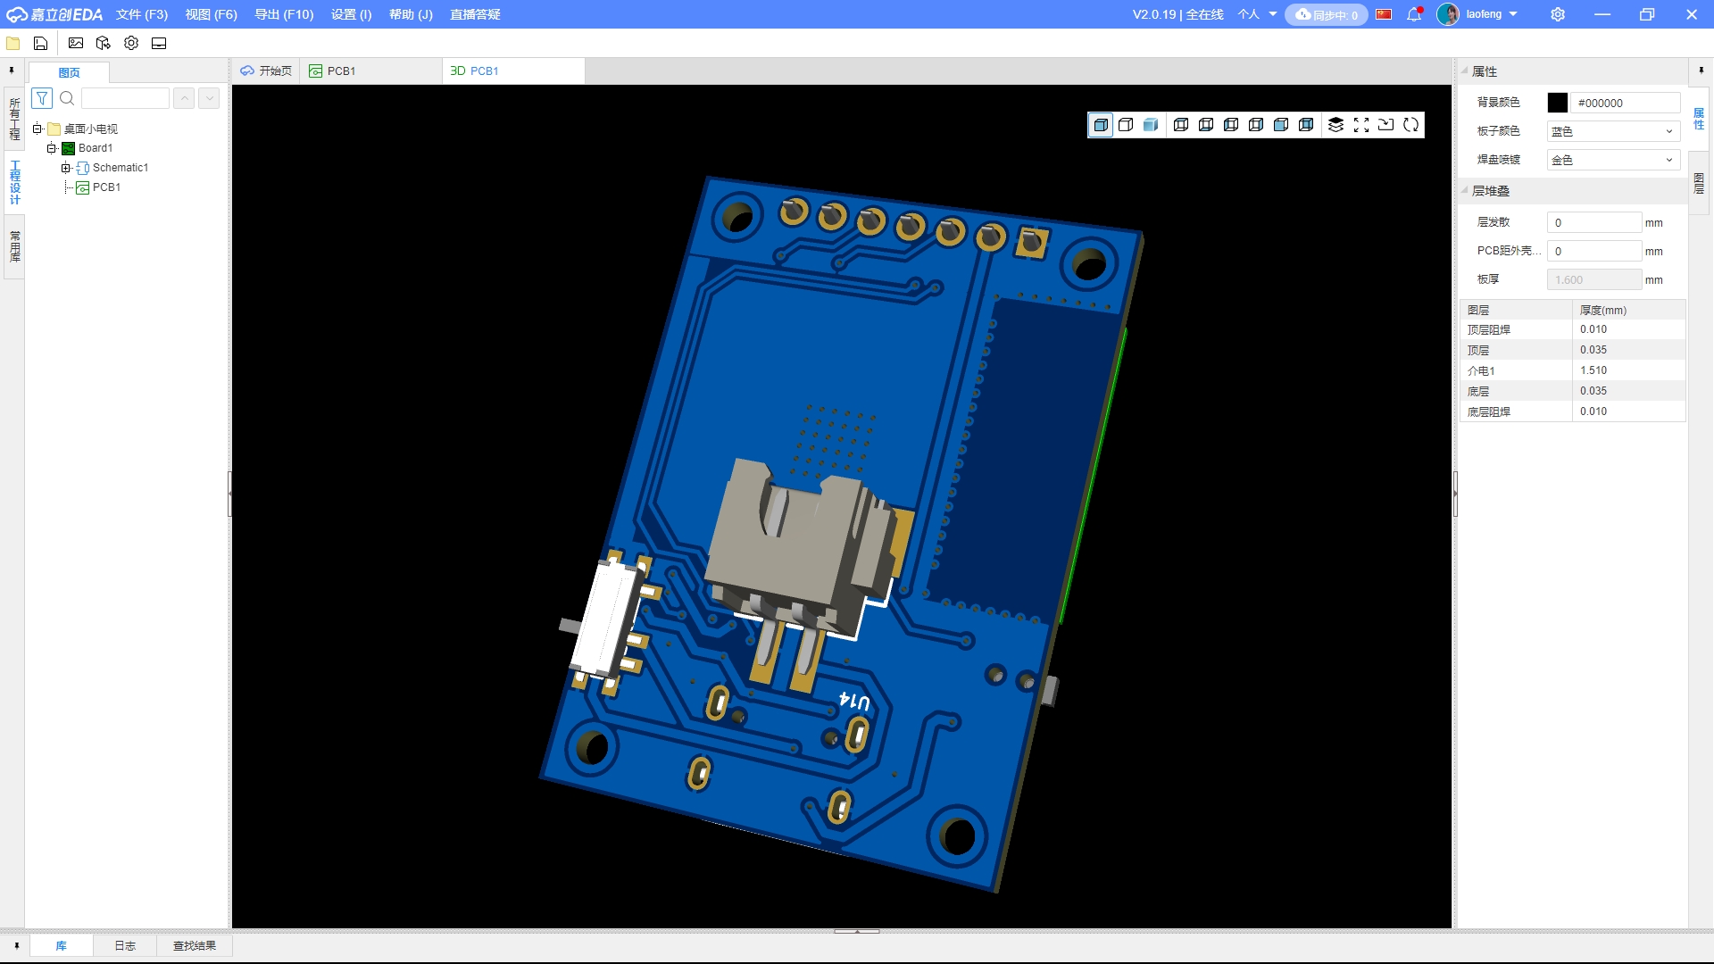Open the 图层 right side tab

[1699, 183]
